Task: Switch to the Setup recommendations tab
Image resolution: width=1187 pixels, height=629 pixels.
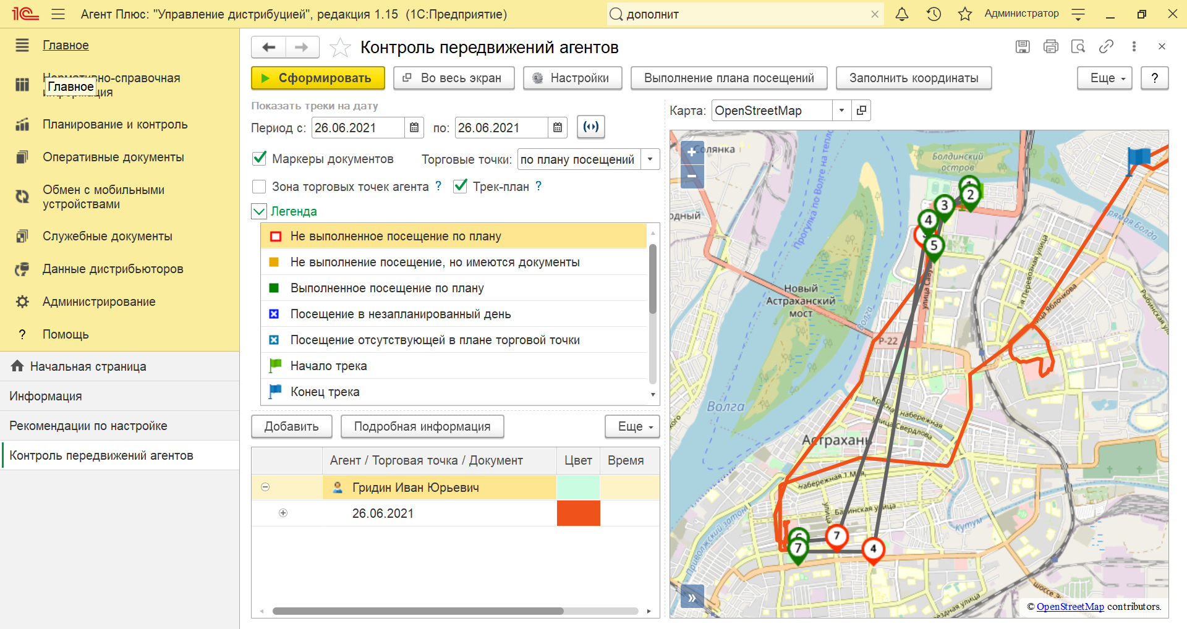Action: [119, 426]
